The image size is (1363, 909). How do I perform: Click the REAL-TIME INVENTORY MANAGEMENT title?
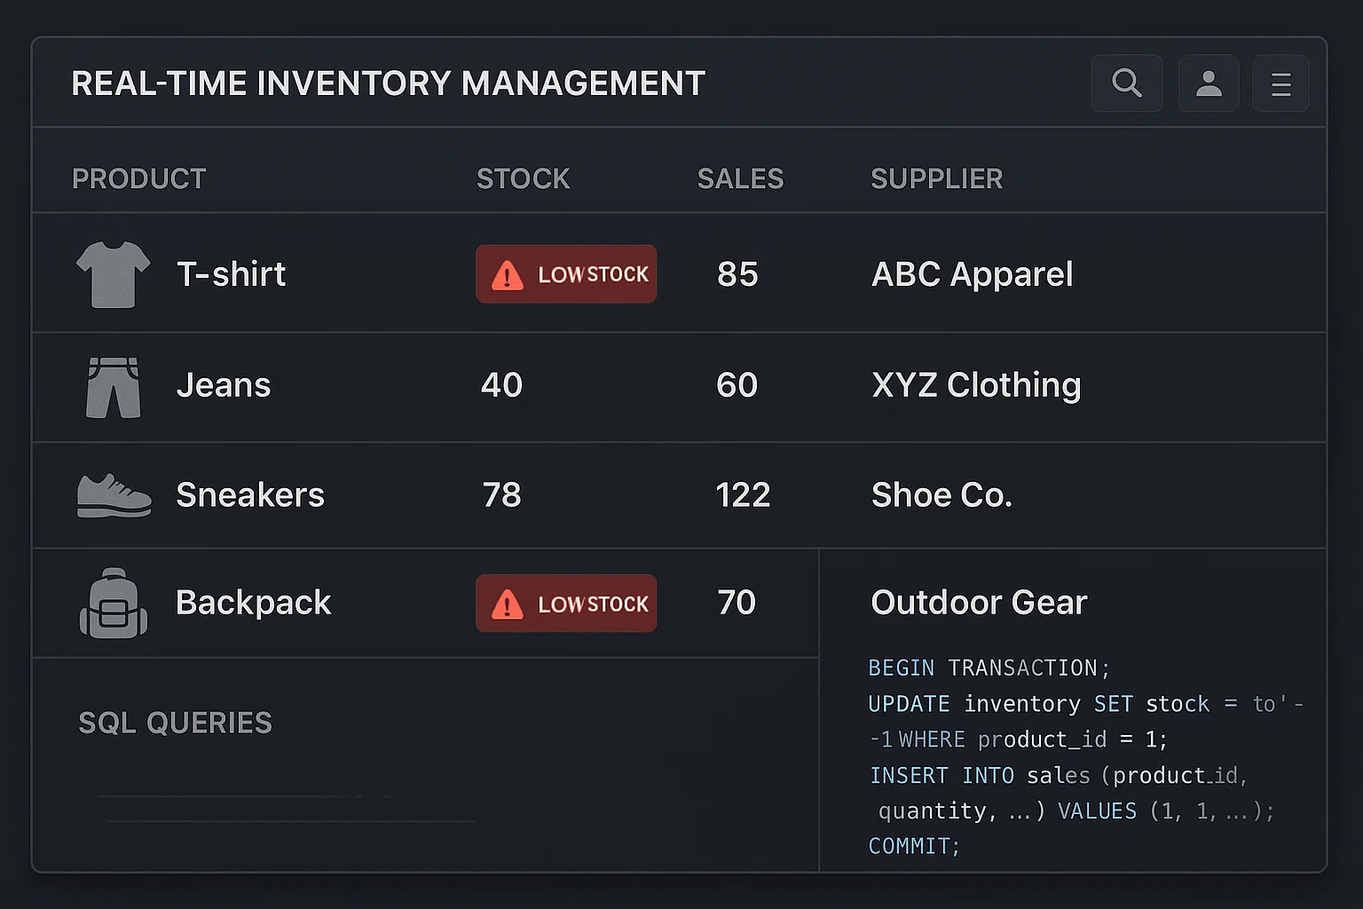[x=389, y=83]
